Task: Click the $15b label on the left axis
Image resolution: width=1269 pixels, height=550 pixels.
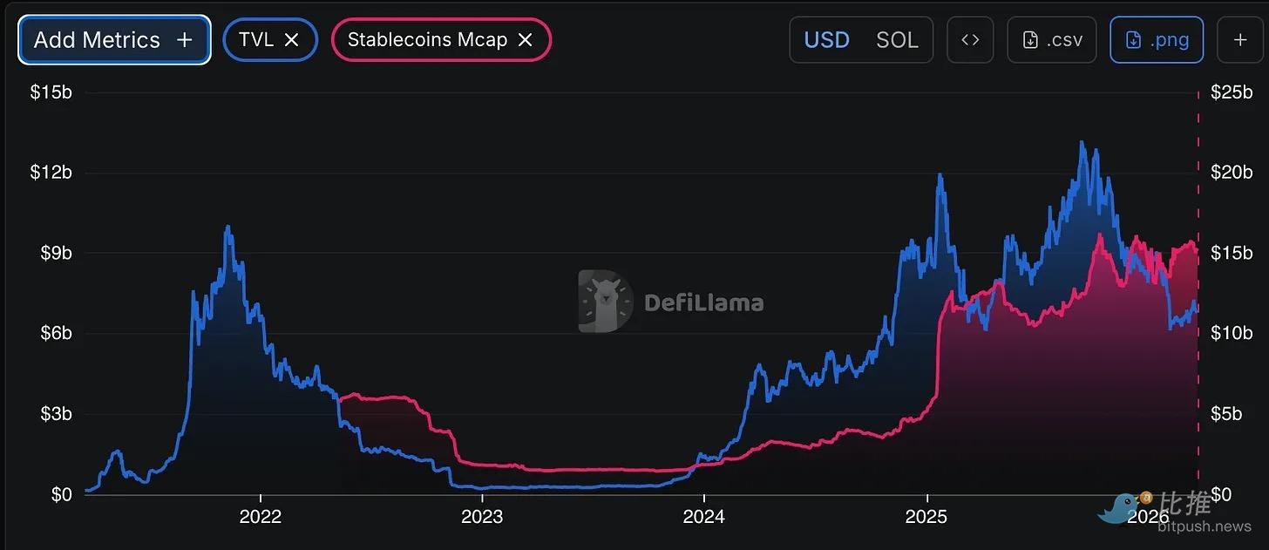Action: (x=51, y=92)
